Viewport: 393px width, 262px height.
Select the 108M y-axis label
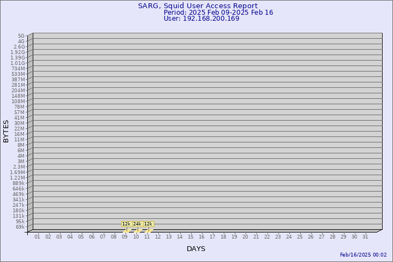(x=18, y=102)
